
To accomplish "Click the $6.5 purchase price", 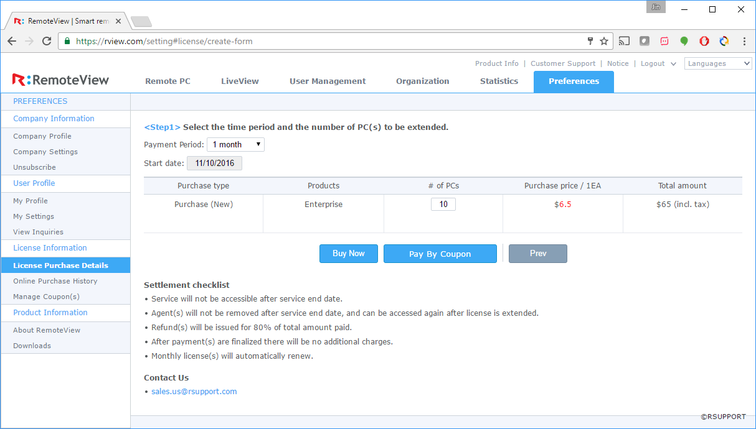I will point(562,205).
